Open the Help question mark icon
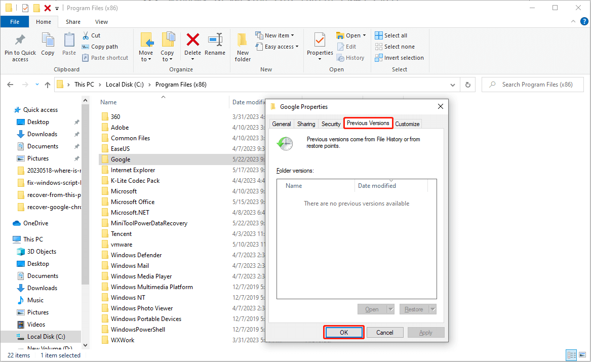The width and height of the screenshot is (591, 362). (584, 21)
